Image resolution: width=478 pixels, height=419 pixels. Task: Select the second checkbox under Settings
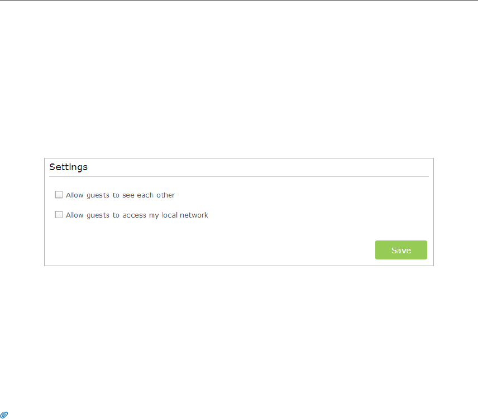tap(59, 215)
